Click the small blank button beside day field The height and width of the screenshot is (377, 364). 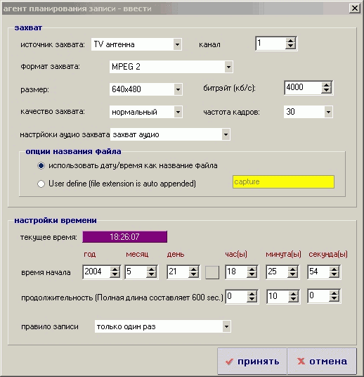[212, 272]
